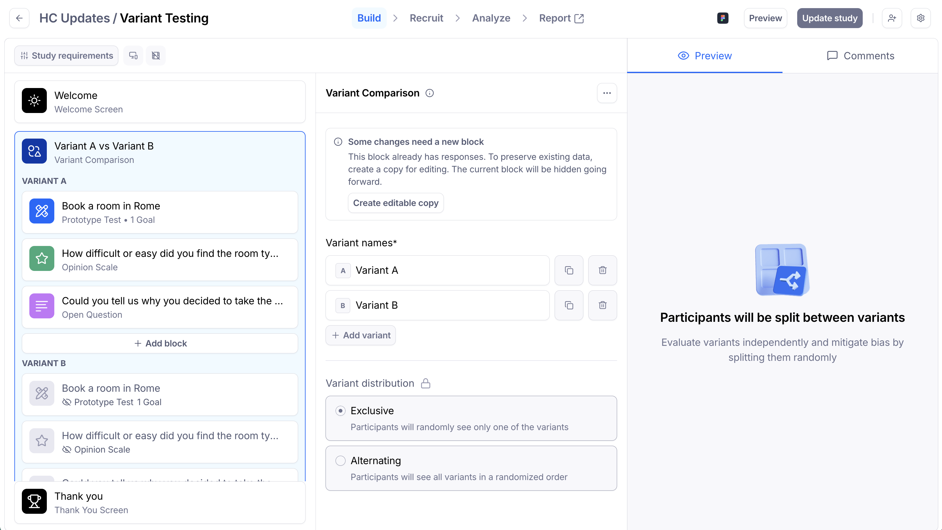Viewport: 942px width, 530px height.
Task: Open the Report step
Action: [x=561, y=18]
